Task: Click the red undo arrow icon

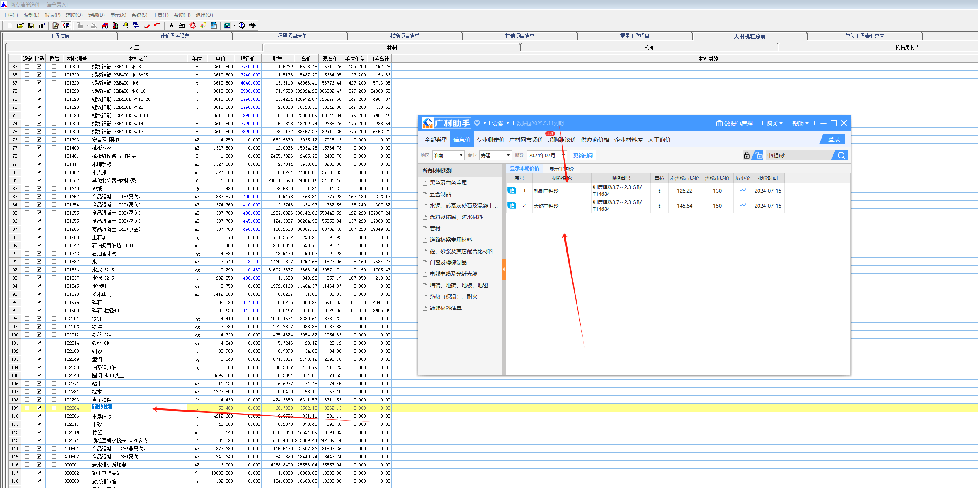Action: click(x=158, y=26)
